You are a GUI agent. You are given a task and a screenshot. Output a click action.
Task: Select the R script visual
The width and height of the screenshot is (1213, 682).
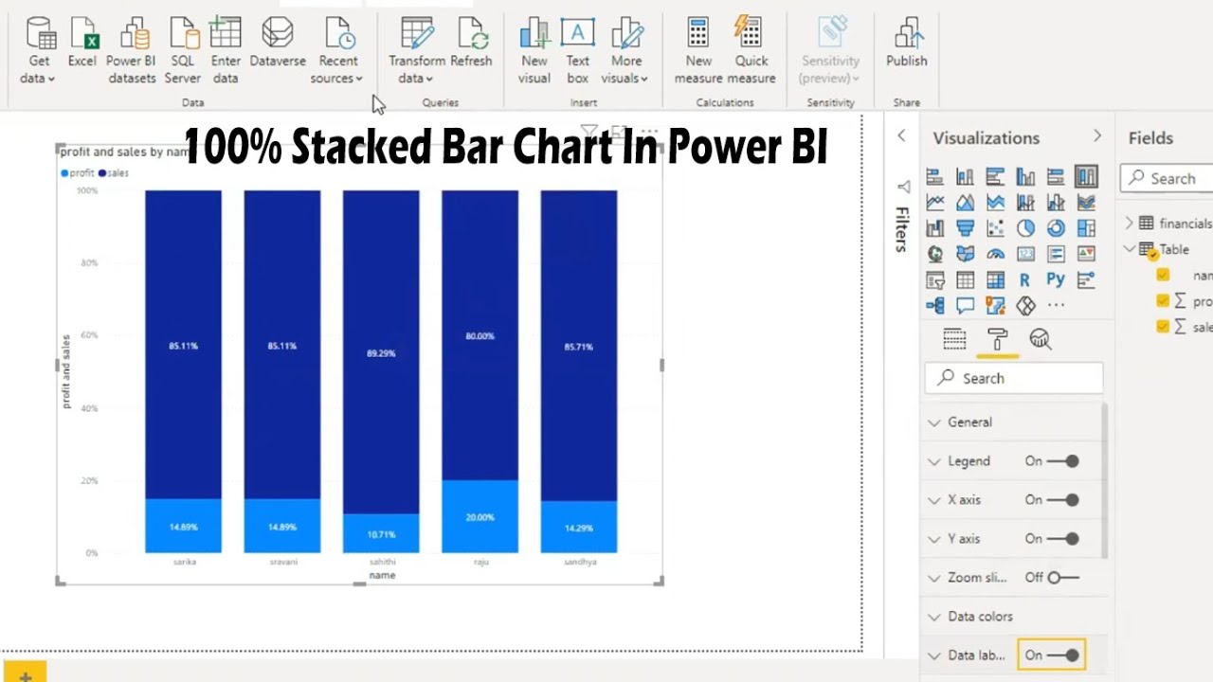(1025, 279)
